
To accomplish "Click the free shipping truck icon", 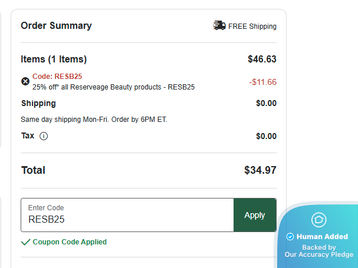I will pos(219,26).
